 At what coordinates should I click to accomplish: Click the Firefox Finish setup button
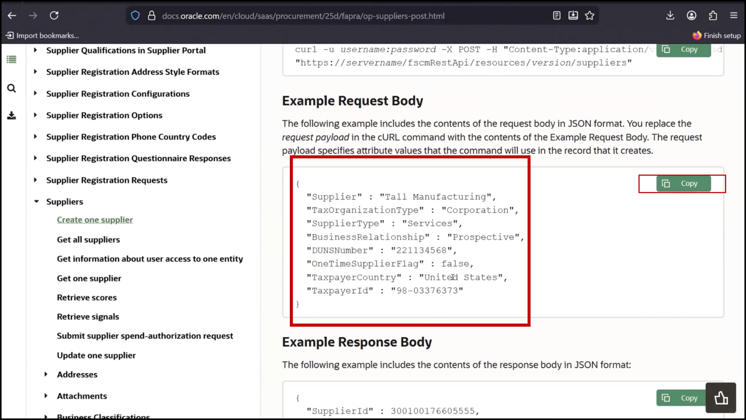click(x=717, y=35)
